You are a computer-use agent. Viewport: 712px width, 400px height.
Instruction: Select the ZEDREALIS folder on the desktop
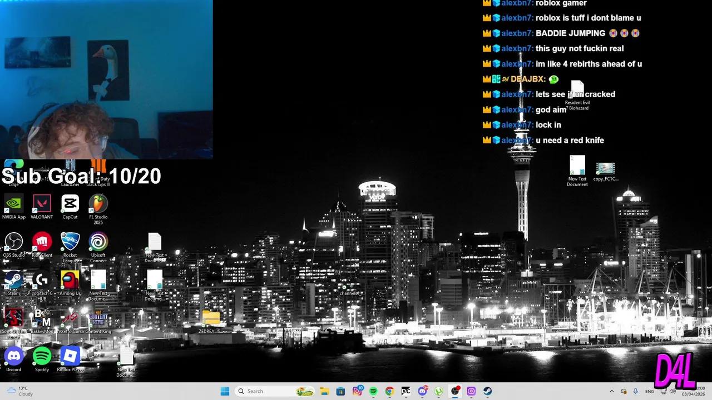click(211, 319)
